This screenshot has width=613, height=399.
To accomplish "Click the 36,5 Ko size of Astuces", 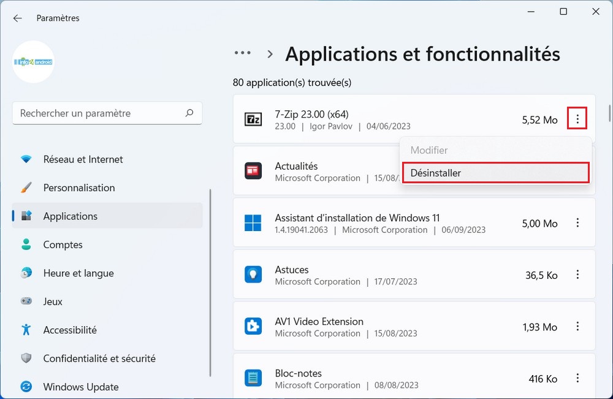I will pyautogui.click(x=541, y=276).
